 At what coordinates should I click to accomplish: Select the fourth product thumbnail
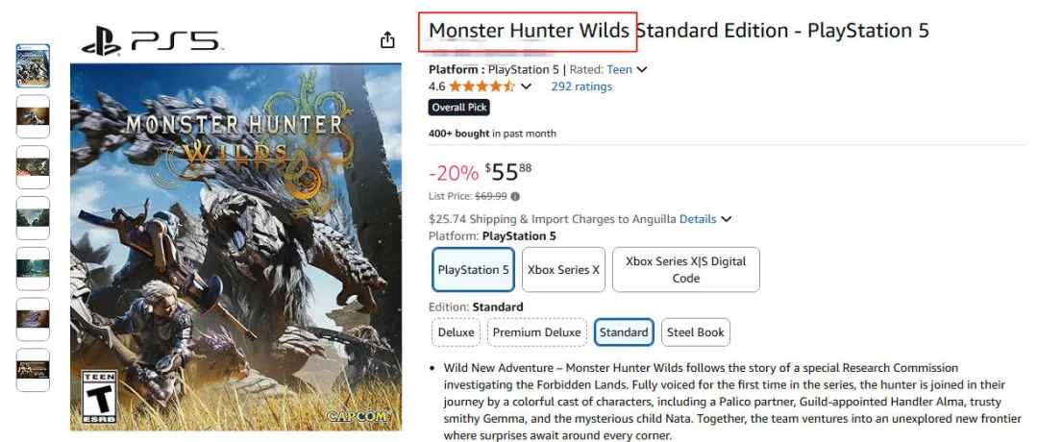(x=33, y=218)
